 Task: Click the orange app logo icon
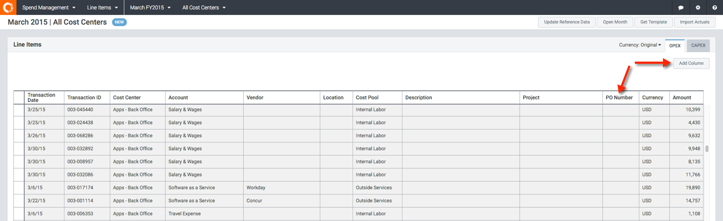[8, 7]
